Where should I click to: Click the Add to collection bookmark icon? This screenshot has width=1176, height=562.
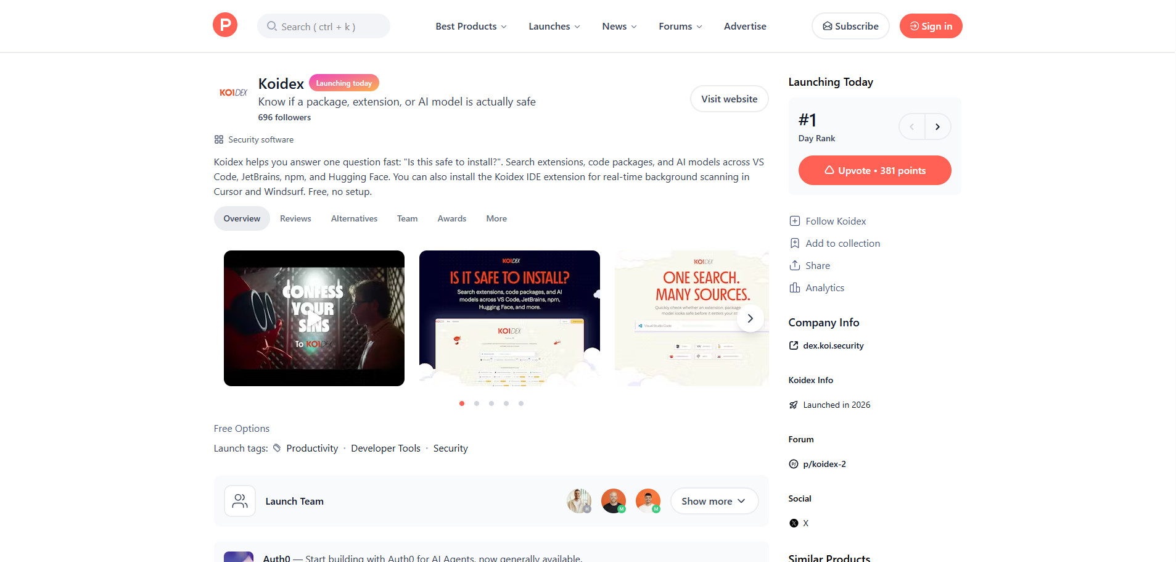pos(795,243)
